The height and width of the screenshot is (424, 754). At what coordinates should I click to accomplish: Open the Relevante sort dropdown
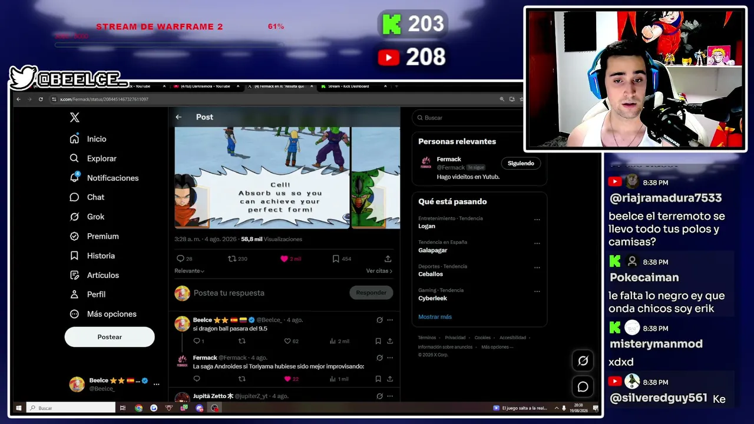(189, 271)
